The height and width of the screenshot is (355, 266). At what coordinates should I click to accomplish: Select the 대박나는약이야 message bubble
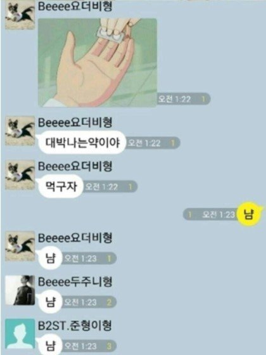point(82,143)
